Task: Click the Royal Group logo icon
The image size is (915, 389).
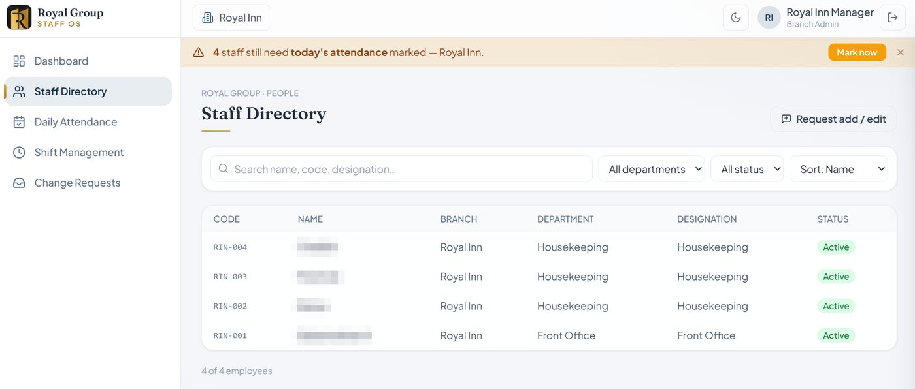Action: (x=19, y=18)
